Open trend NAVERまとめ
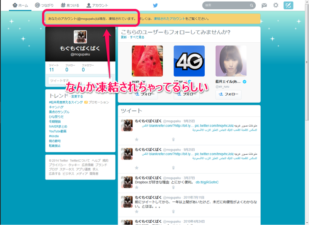Screen dimensions: 309x225 point(58,126)
